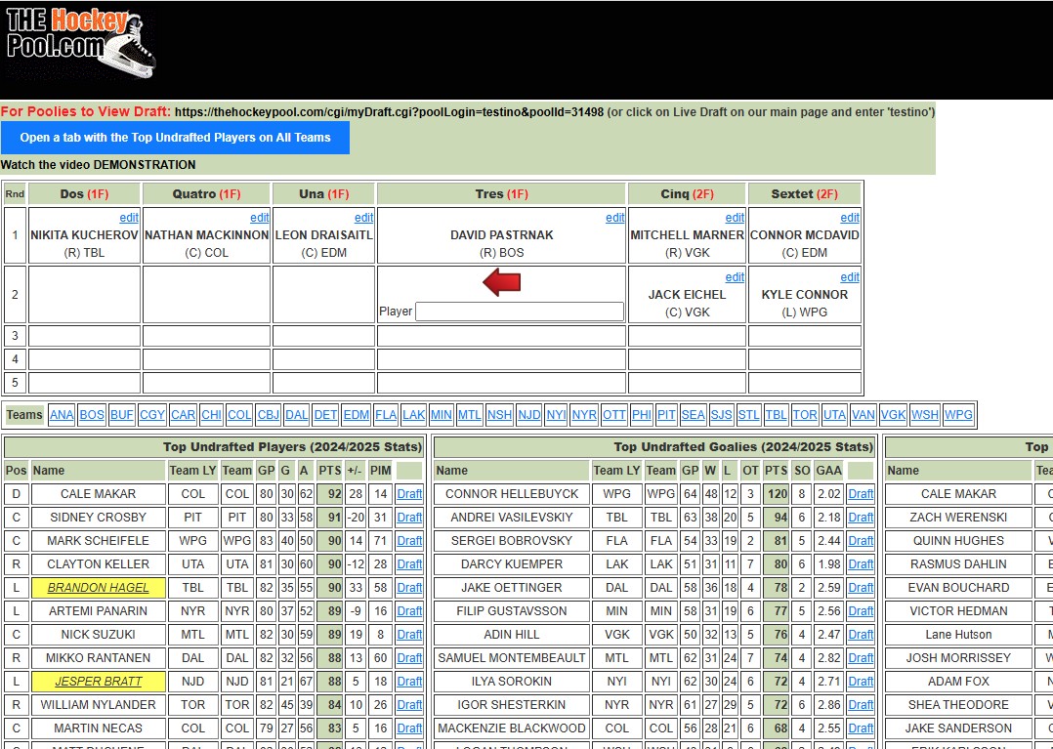The width and height of the screenshot is (1053, 749).
Task: Edit David Pastrnak pick for Tres
Action: (614, 218)
